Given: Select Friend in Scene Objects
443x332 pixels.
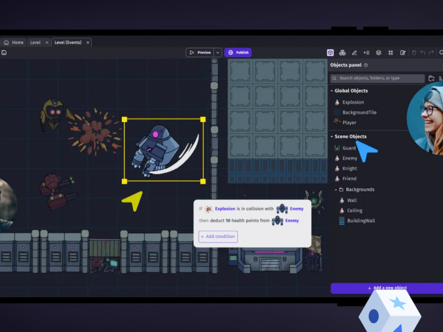Looking at the screenshot, I should coord(349,179).
